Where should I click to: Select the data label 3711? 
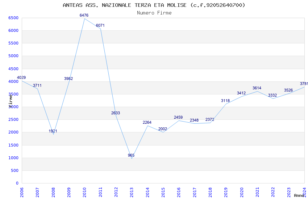click(37, 85)
